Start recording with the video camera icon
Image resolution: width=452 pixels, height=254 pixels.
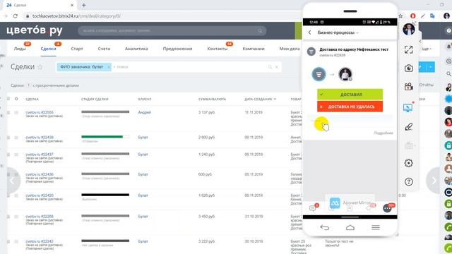pyautogui.click(x=408, y=87)
